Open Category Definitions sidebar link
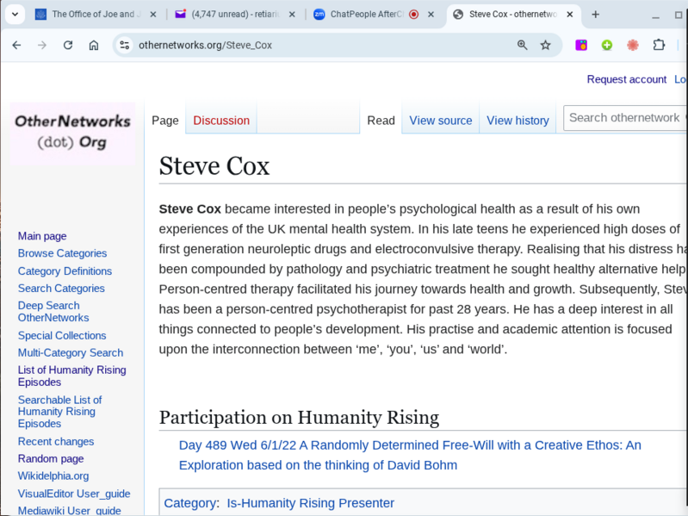688x516 pixels. [65, 271]
